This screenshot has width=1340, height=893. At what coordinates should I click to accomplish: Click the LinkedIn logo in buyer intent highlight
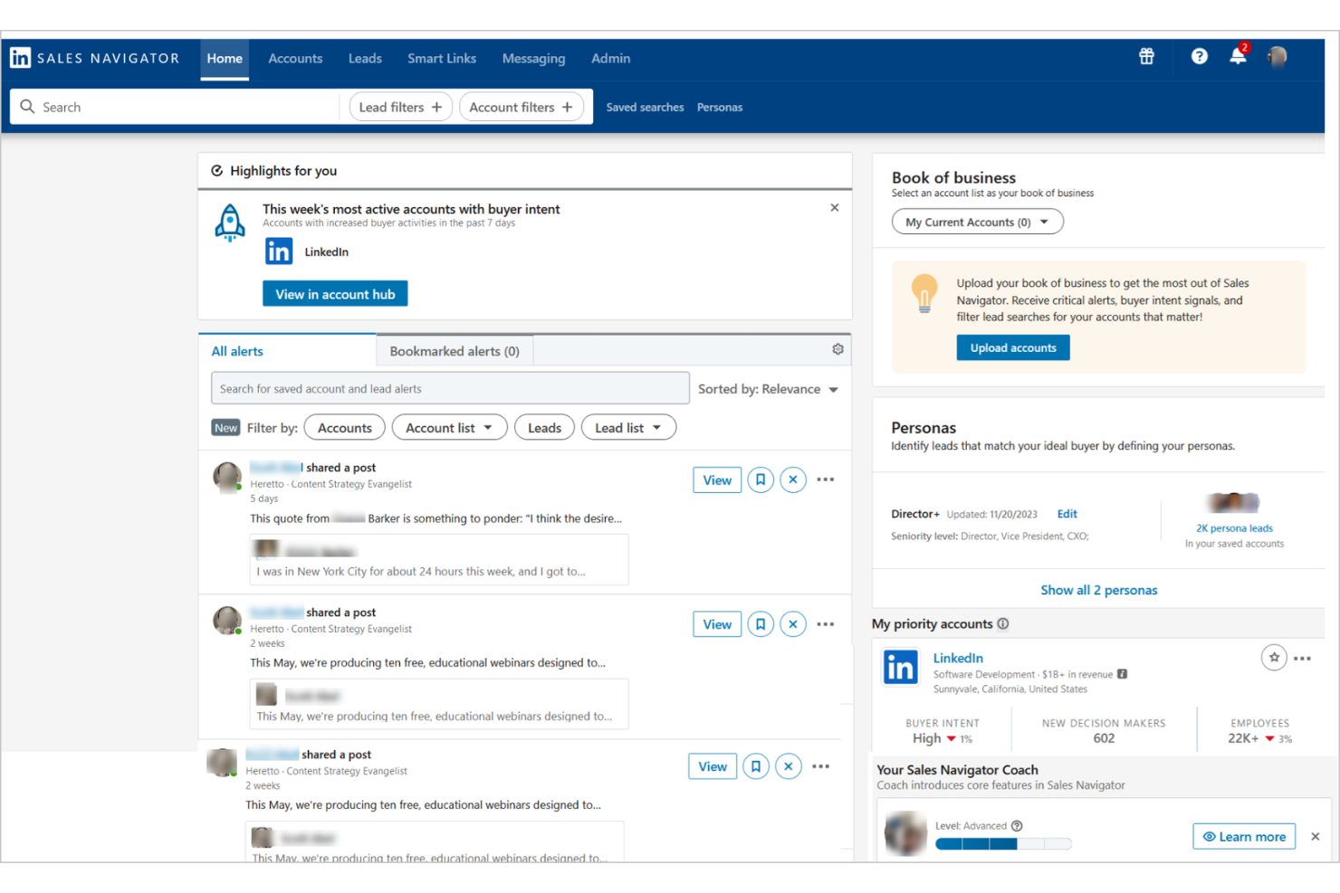[x=279, y=252]
